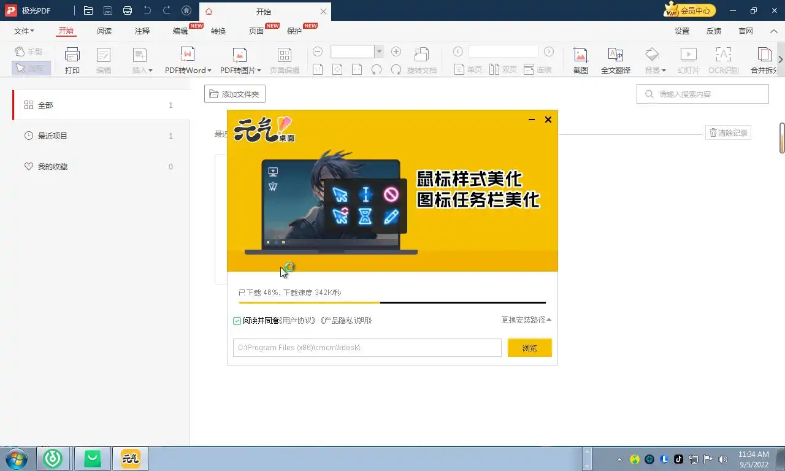Click the Windows Start button
This screenshot has height=471, width=785.
point(17,459)
